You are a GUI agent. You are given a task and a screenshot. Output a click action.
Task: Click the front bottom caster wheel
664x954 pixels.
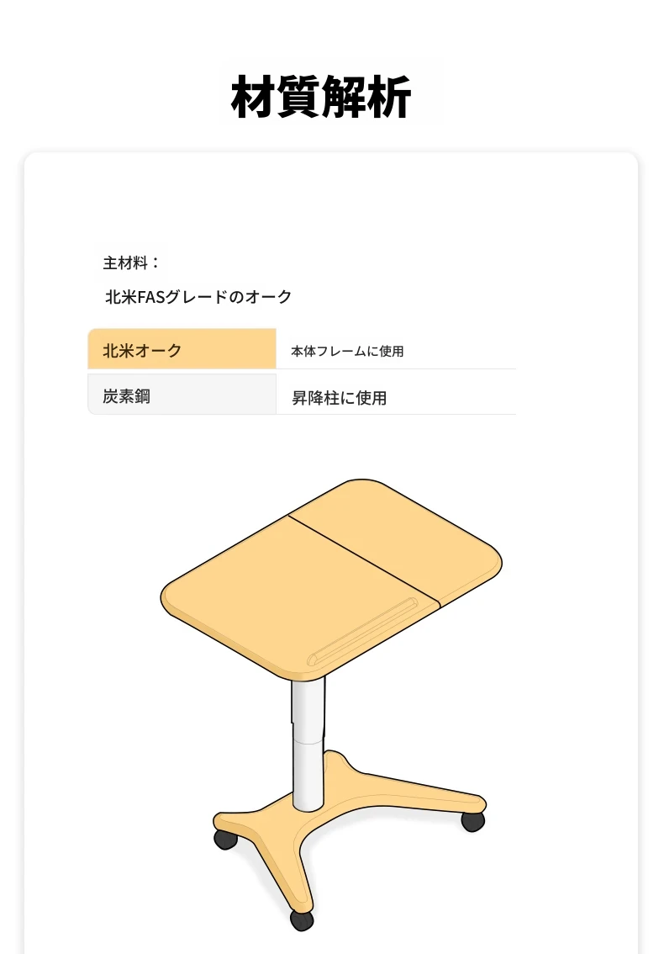(x=302, y=920)
